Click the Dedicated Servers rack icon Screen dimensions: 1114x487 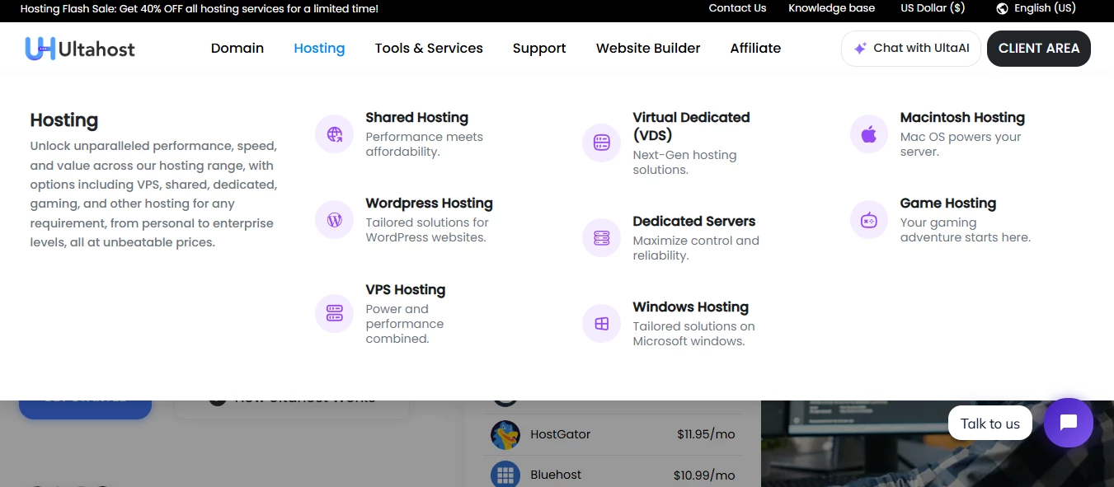click(x=602, y=238)
